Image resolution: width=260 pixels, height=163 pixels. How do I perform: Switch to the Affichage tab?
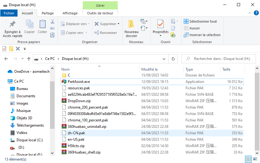point(70,13)
